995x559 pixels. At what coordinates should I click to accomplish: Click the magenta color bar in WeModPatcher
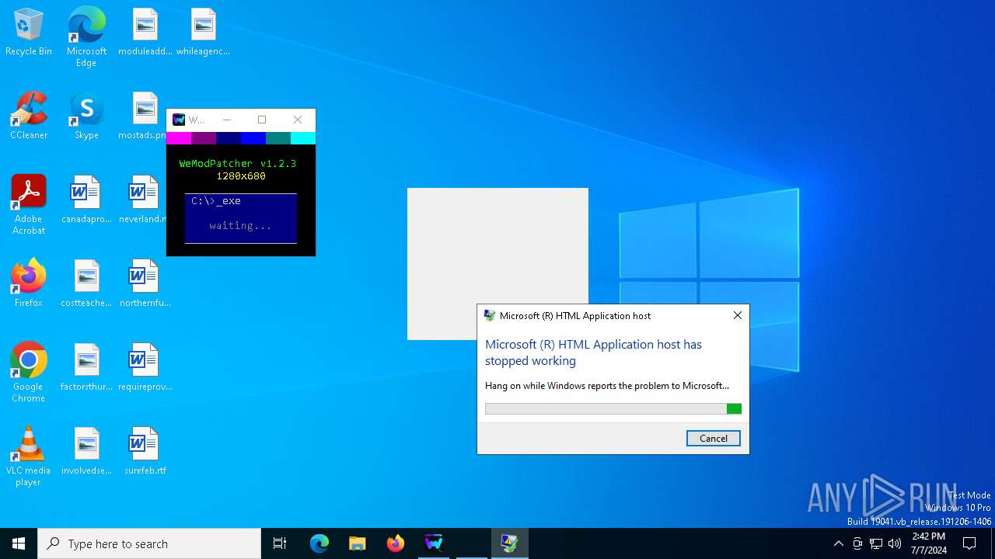pos(179,138)
